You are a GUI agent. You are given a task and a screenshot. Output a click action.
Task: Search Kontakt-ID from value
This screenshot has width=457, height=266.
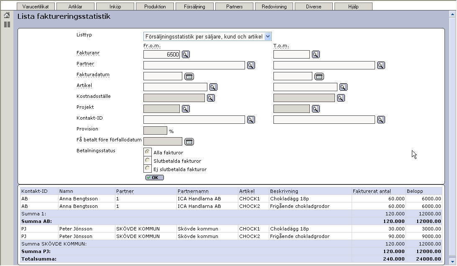click(251, 120)
